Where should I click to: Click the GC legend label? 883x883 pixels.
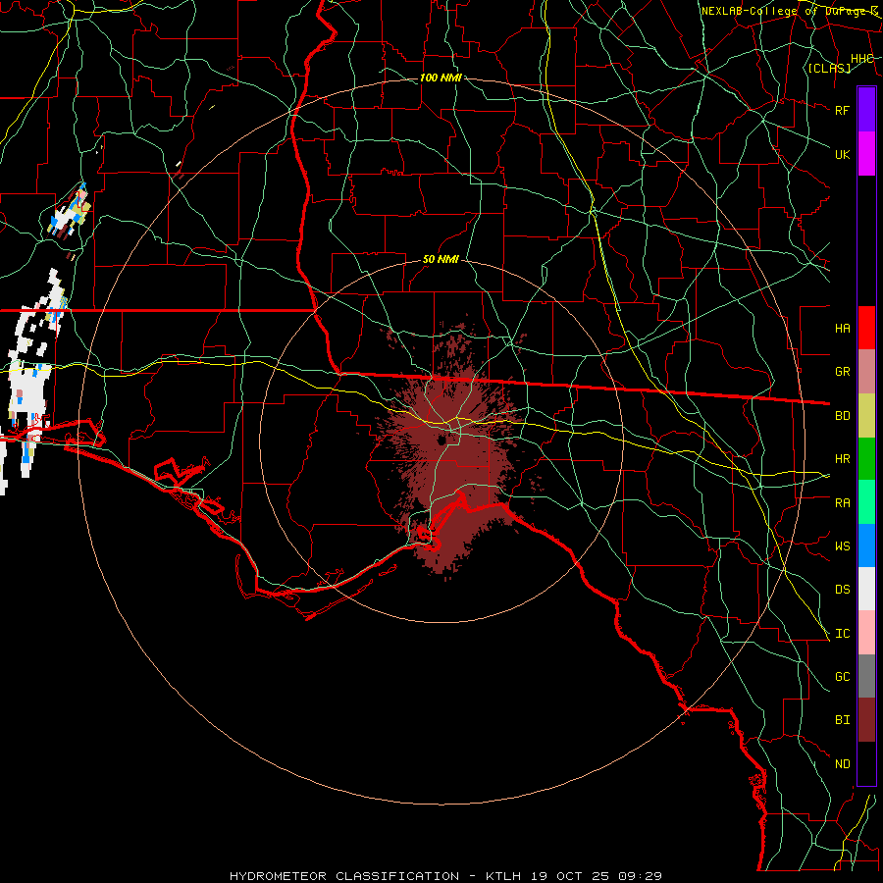(x=842, y=676)
